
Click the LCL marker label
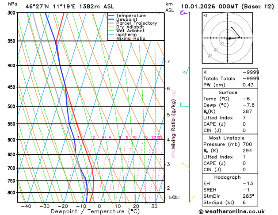point(174,197)
